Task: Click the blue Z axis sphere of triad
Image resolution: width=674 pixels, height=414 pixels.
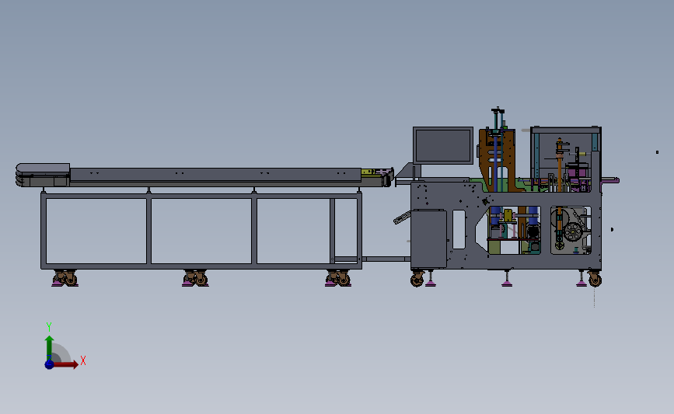Action: (49, 364)
